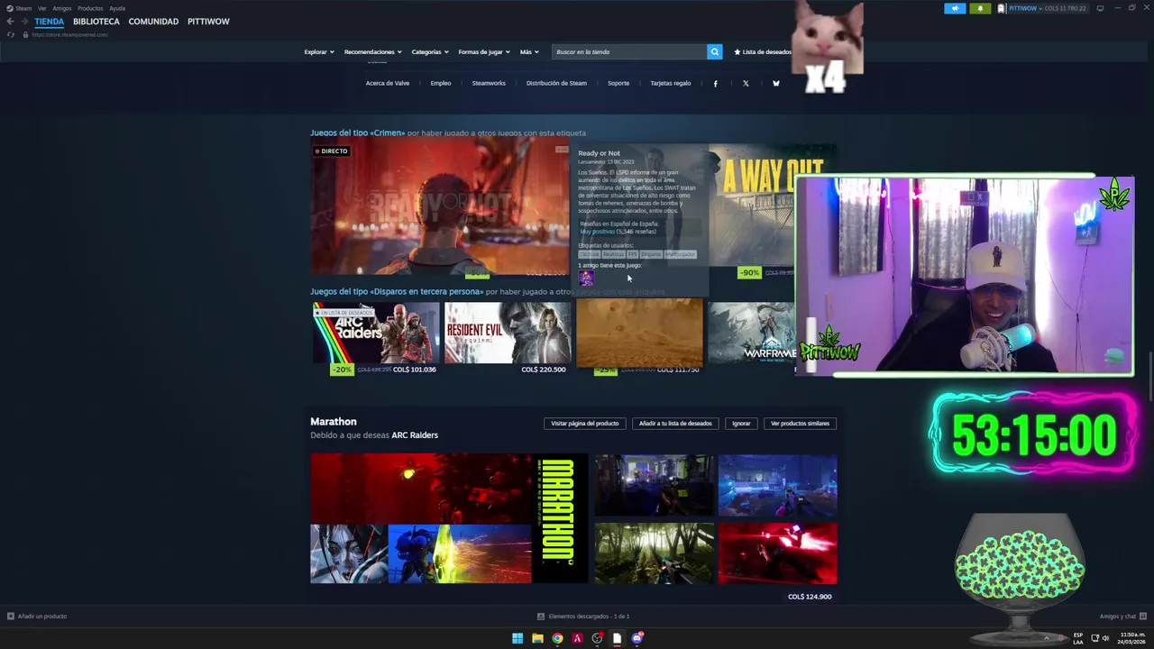Click Visitar página del producto button
The width and height of the screenshot is (1154, 649).
point(585,423)
